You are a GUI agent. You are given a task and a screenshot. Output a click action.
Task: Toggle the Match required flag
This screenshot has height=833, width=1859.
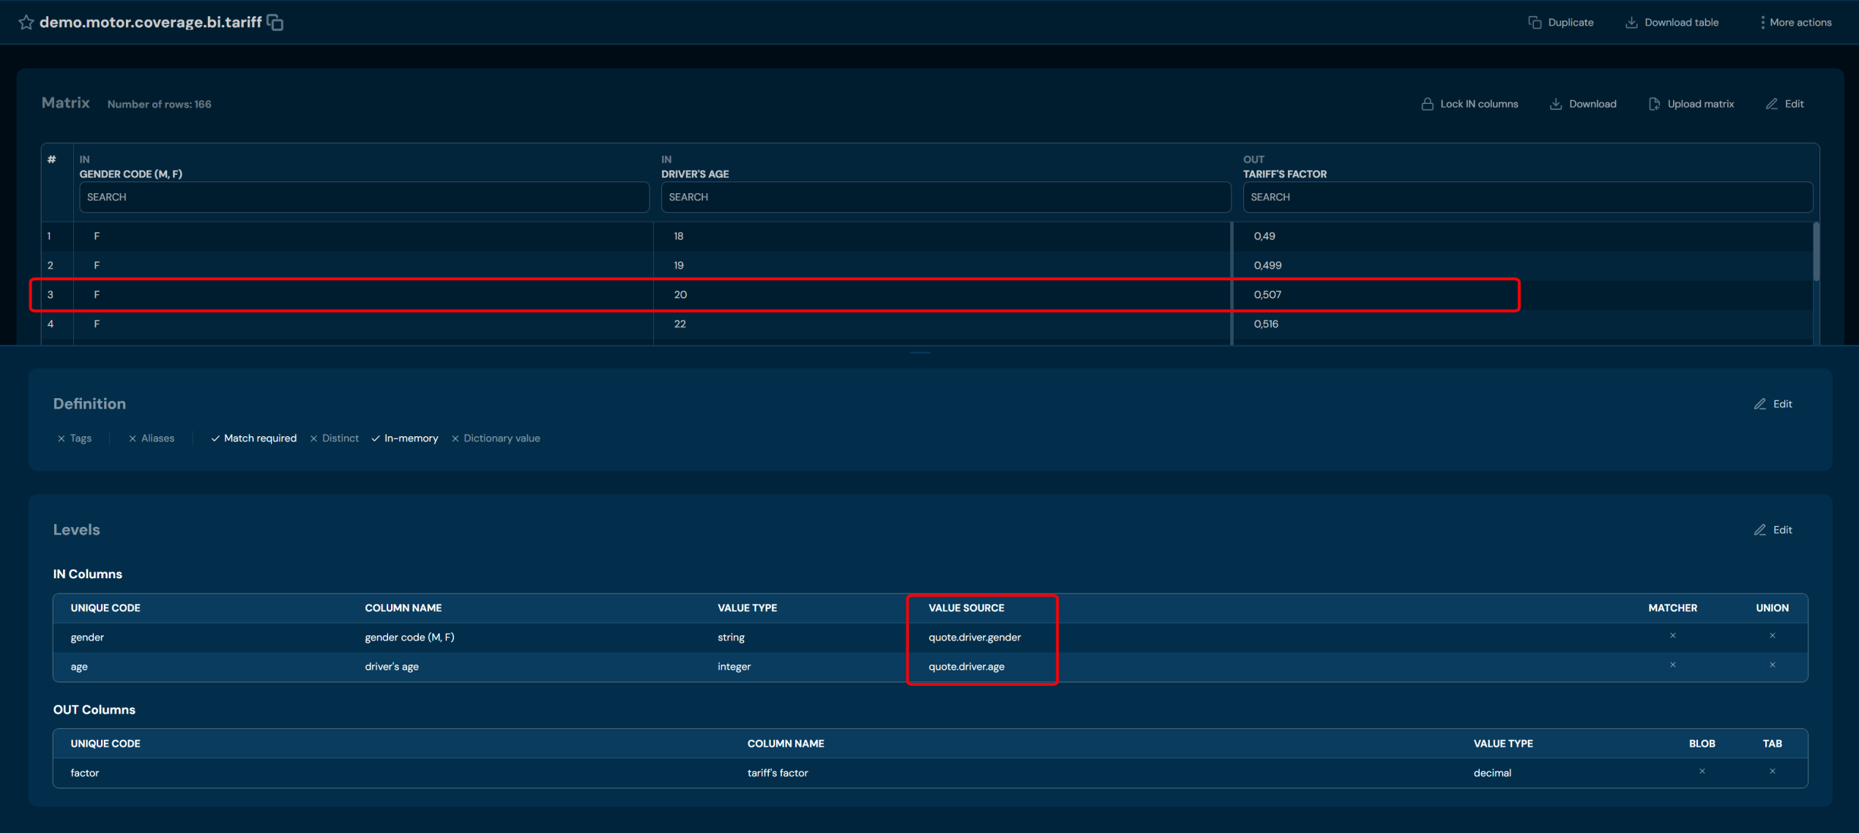pos(253,438)
